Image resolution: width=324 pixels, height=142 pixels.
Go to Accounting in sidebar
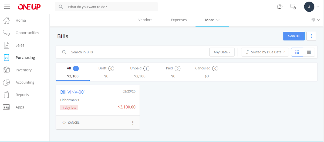(25, 82)
